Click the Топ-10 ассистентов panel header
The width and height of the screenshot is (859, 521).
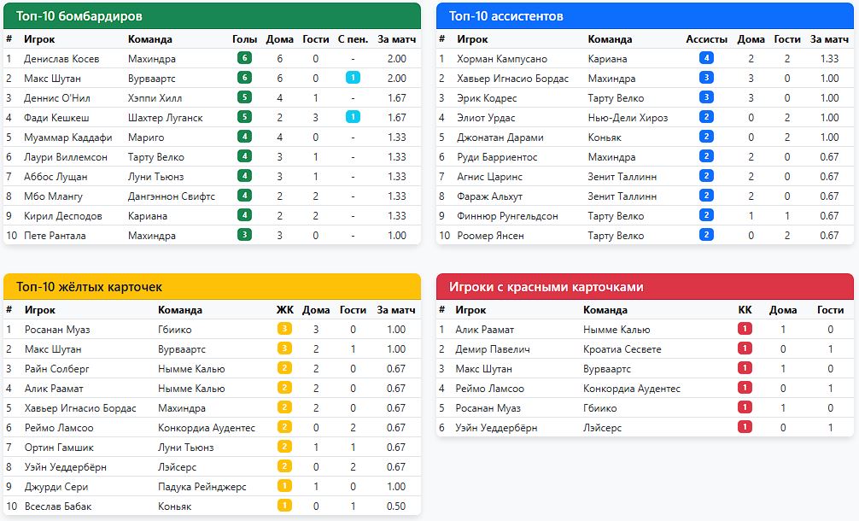(645, 16)
